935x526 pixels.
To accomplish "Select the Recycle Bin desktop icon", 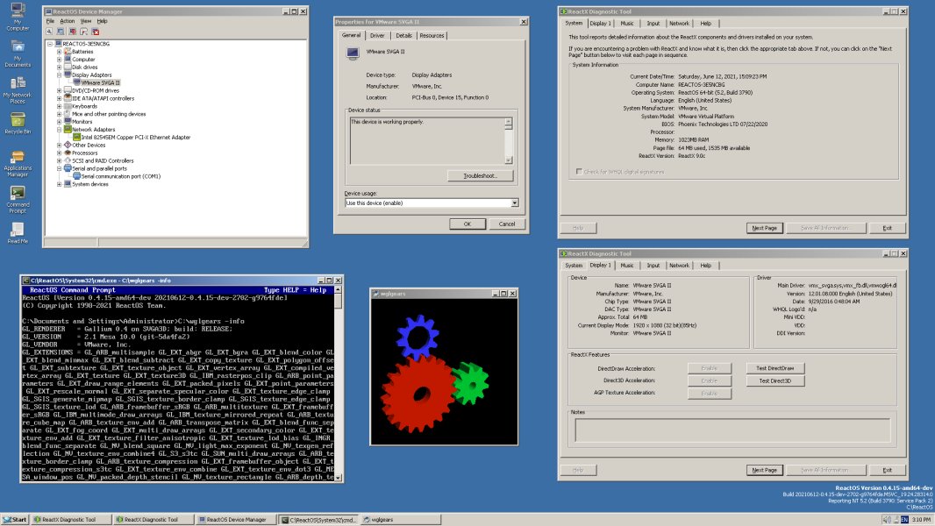I will pyautogui.click(x=18, y=124).
